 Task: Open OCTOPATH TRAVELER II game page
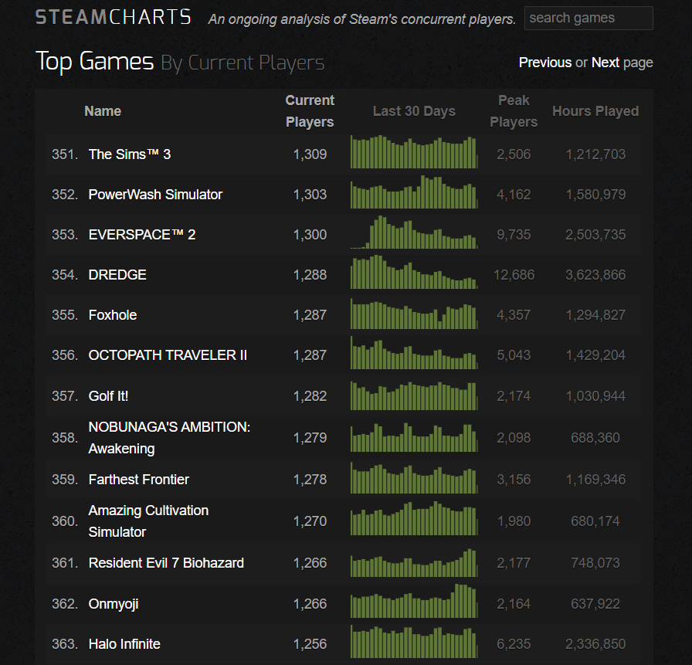coord(168,355)
